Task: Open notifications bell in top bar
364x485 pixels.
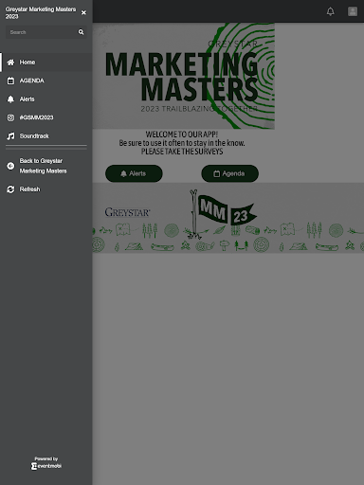Action: click(x=331, y=11)
